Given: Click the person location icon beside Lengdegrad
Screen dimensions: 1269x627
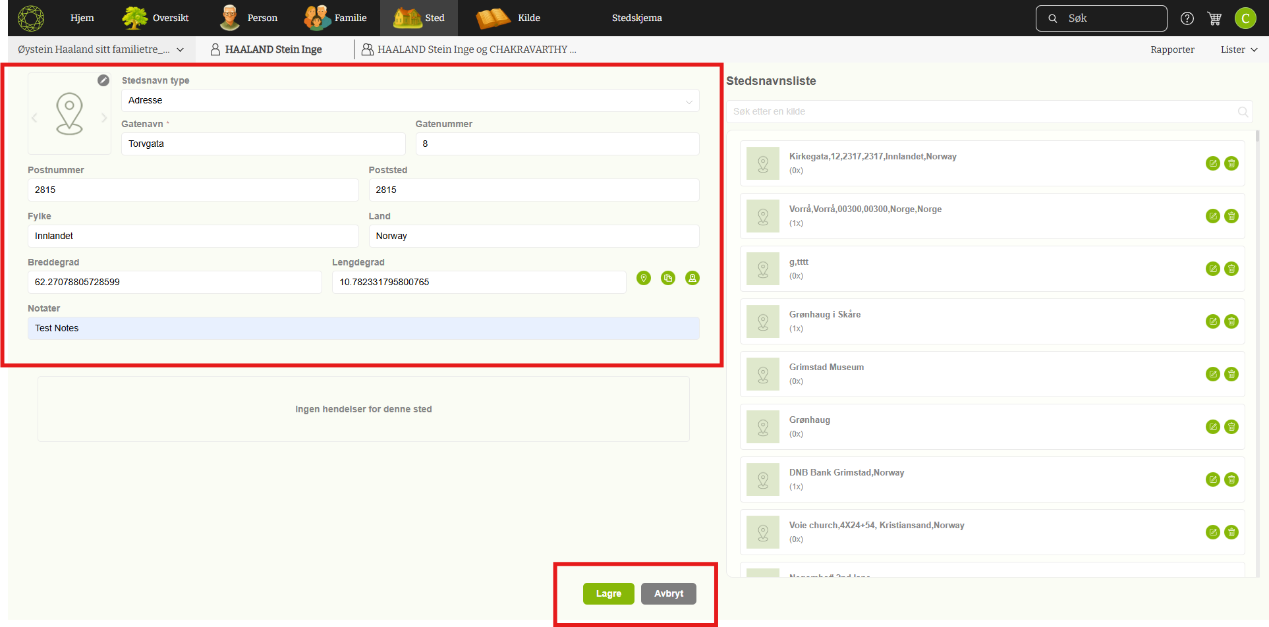Looking at the screenshot, I should [x=692, y=278].
